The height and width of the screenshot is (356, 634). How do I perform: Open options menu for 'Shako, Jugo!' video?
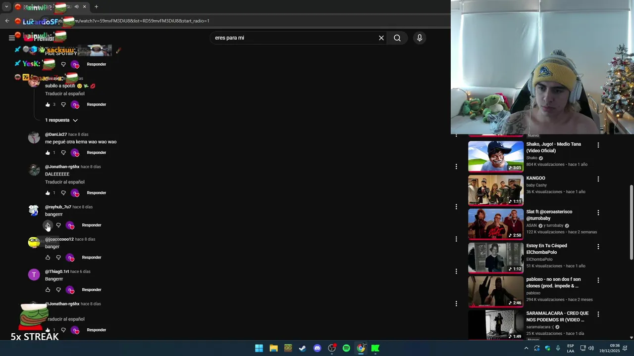tap(598, 145)
